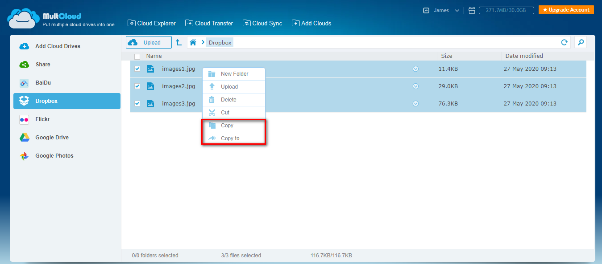Expand the James account dropdown arrow
This screenshot has width=602, height=264.
tap(457, 10)
